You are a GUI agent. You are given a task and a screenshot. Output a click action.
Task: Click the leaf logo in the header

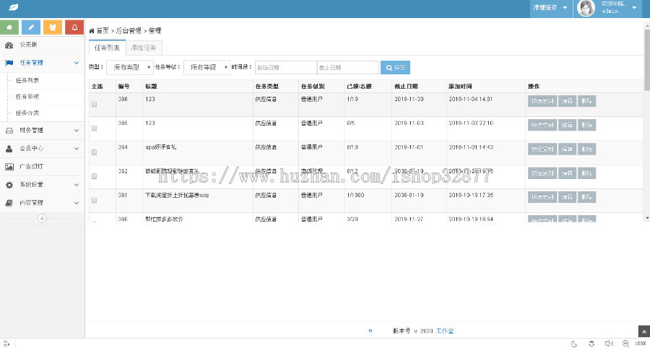click(14, 7)
